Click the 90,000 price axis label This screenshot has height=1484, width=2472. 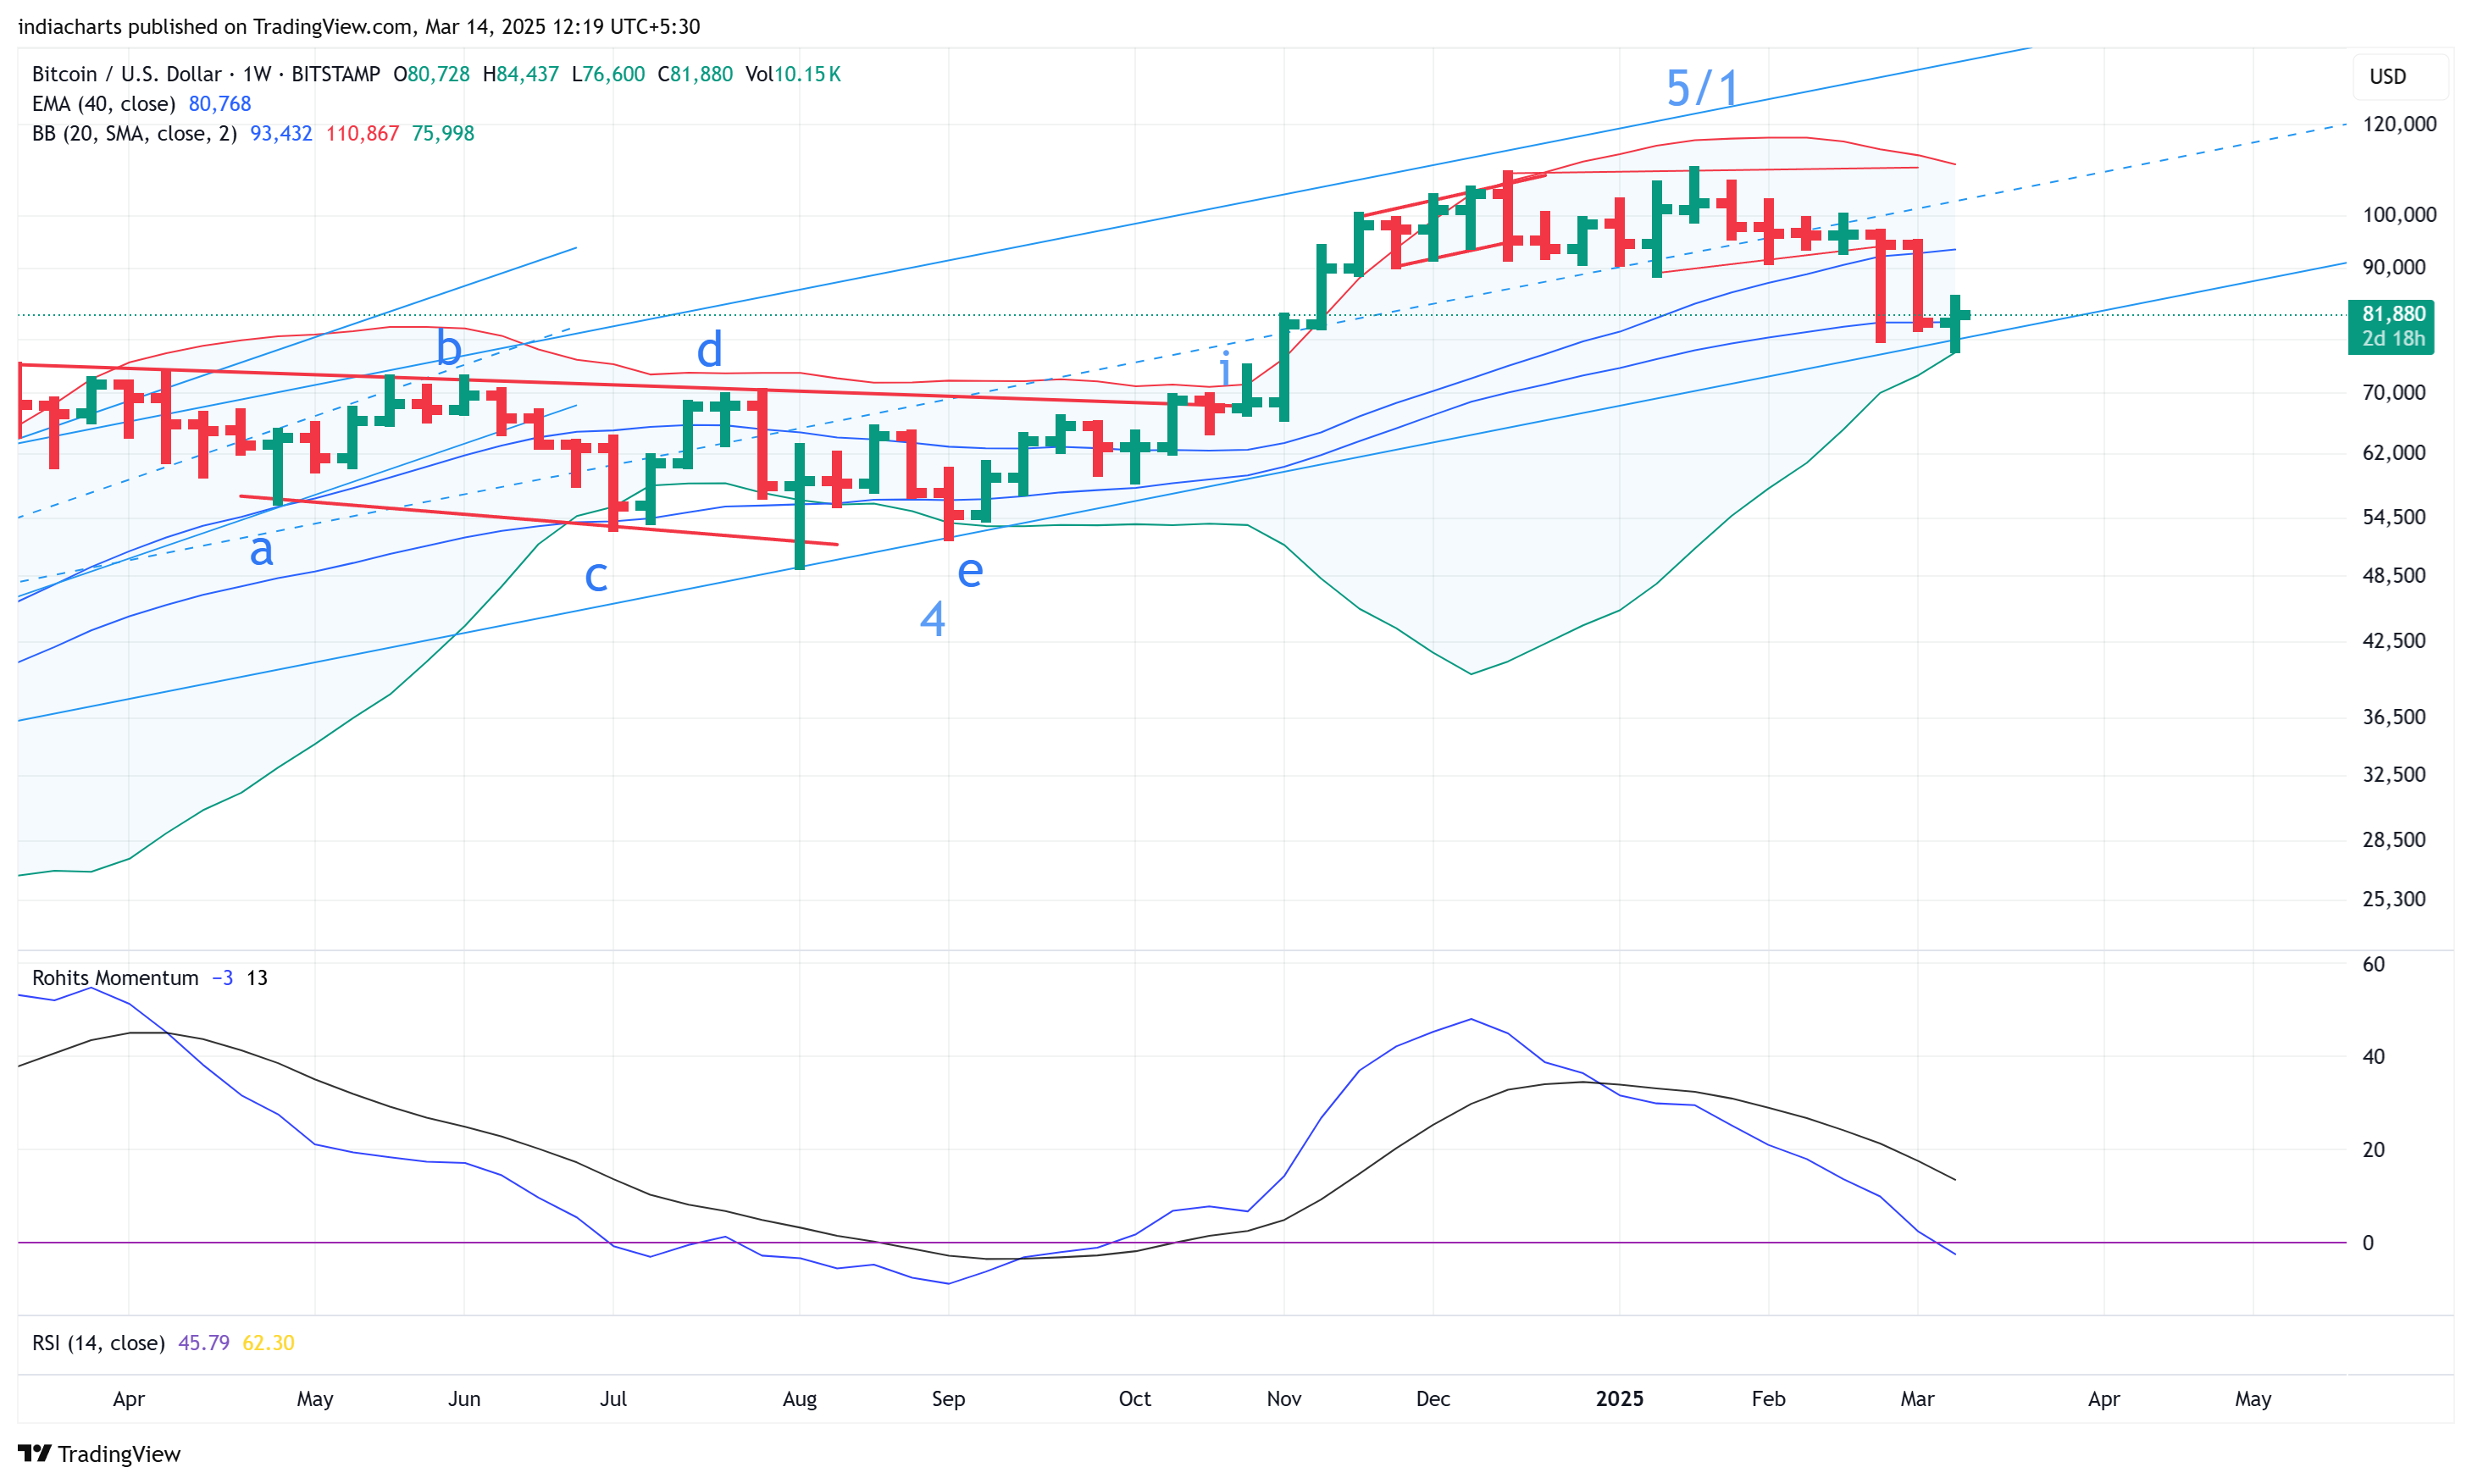[2393, 268]
